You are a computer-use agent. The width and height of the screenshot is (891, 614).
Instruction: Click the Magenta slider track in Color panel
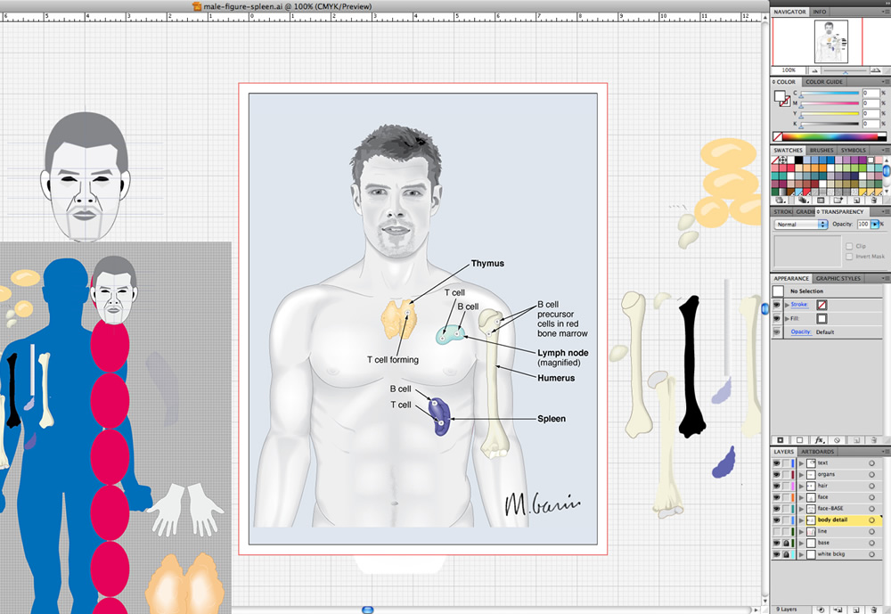pyautogui.click(x=830, y=102)
